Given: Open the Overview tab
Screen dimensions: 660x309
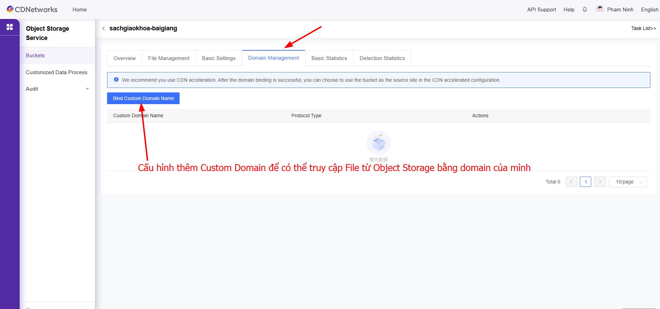Looking at the screenshot, I should click(x=125, y=58).
